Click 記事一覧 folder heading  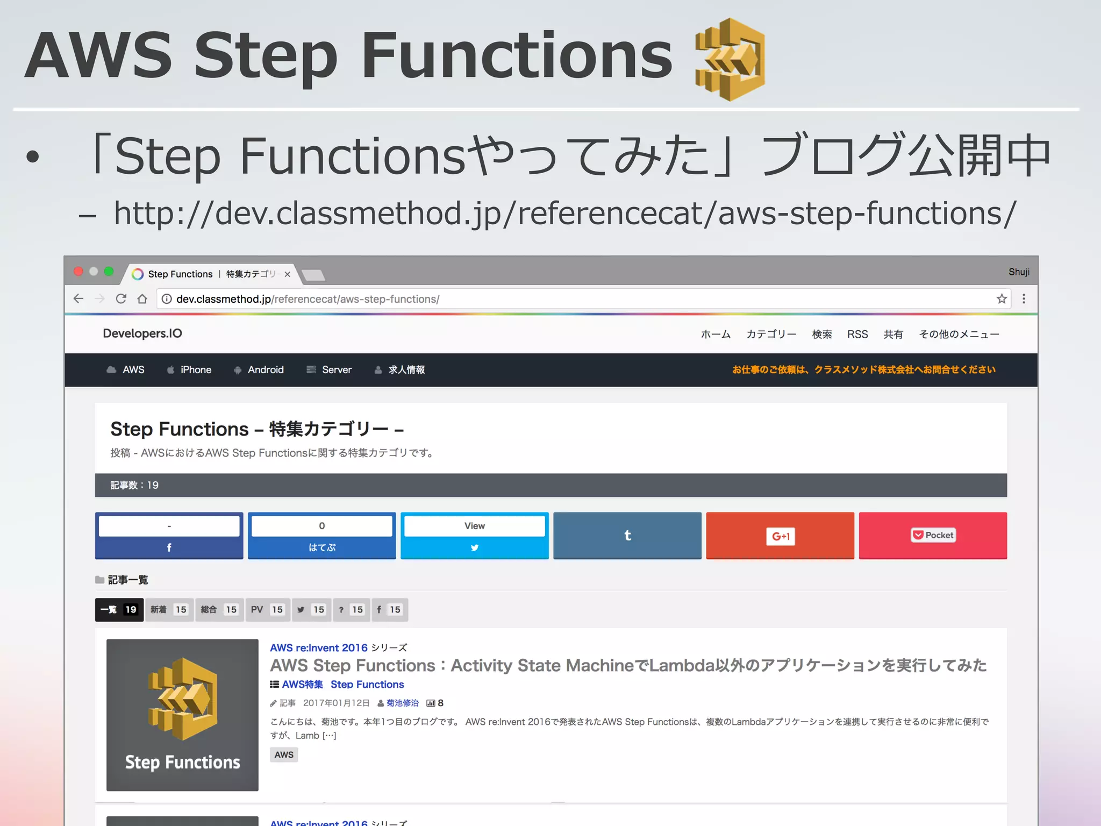point(122,580)
